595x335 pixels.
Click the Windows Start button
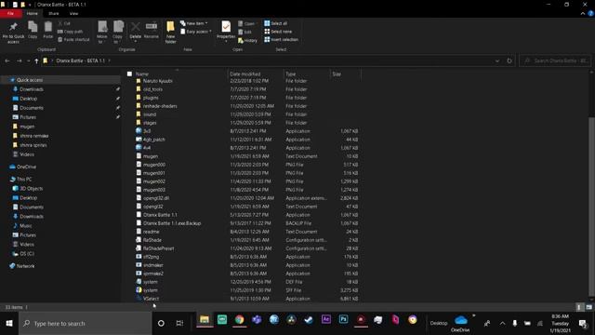(x=9, y=323)
